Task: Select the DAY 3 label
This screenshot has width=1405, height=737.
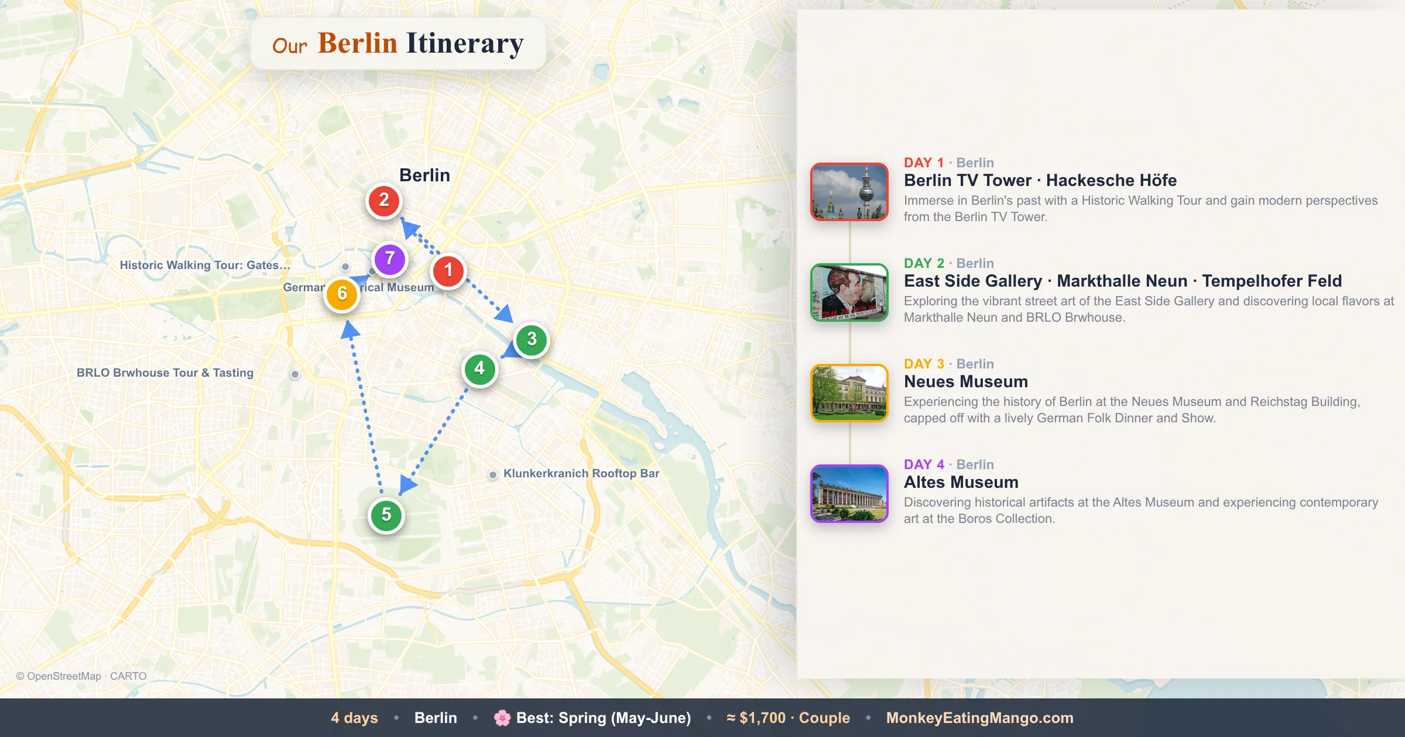Action: tap(924, 364)
